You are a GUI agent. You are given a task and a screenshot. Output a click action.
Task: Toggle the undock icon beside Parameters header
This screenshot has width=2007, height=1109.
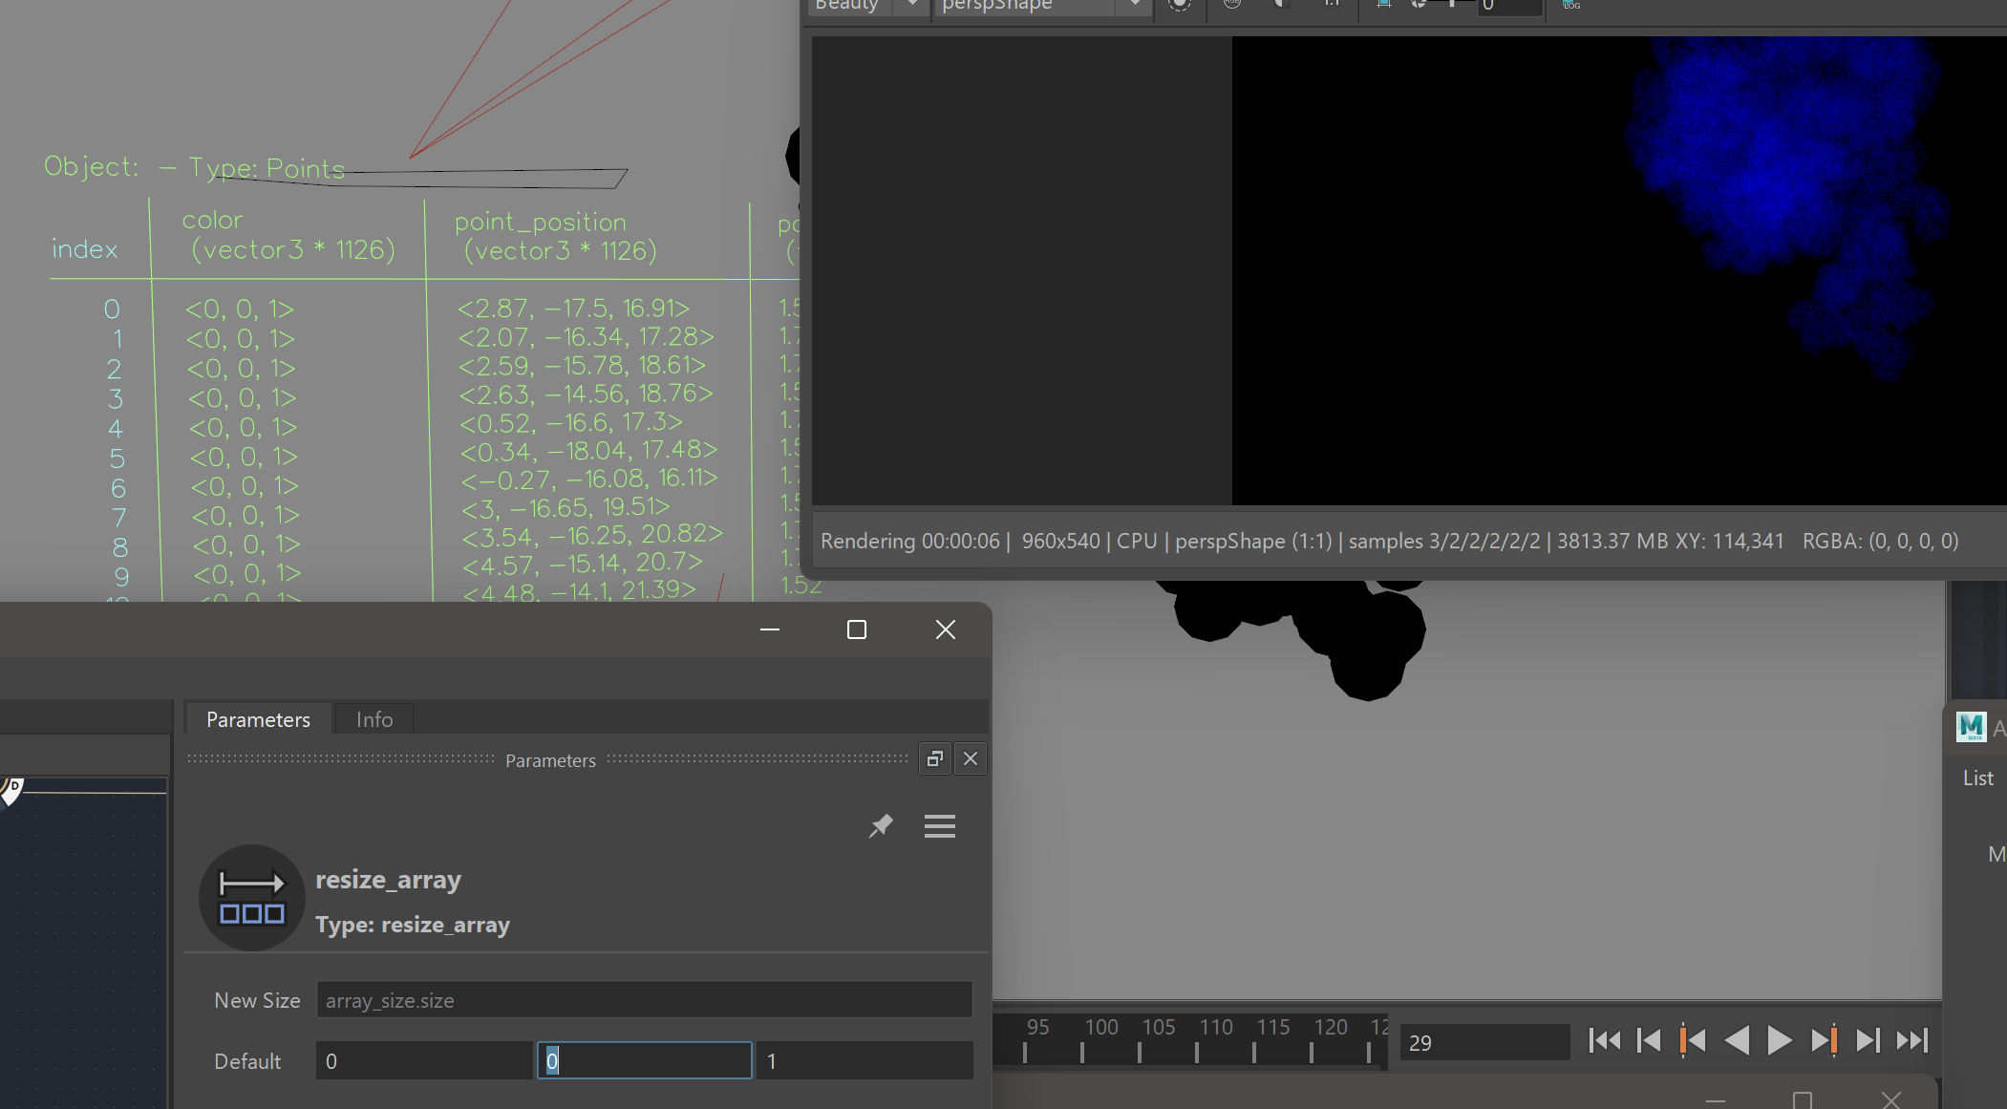point(934,757)
